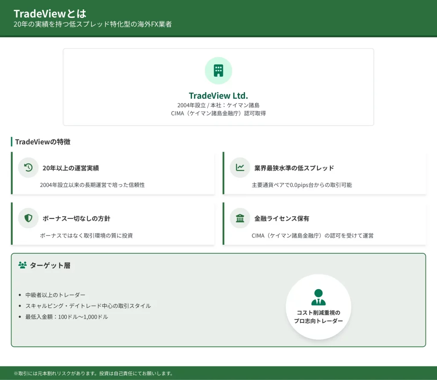Click the line chart icon for low spreads

point(240,168)
